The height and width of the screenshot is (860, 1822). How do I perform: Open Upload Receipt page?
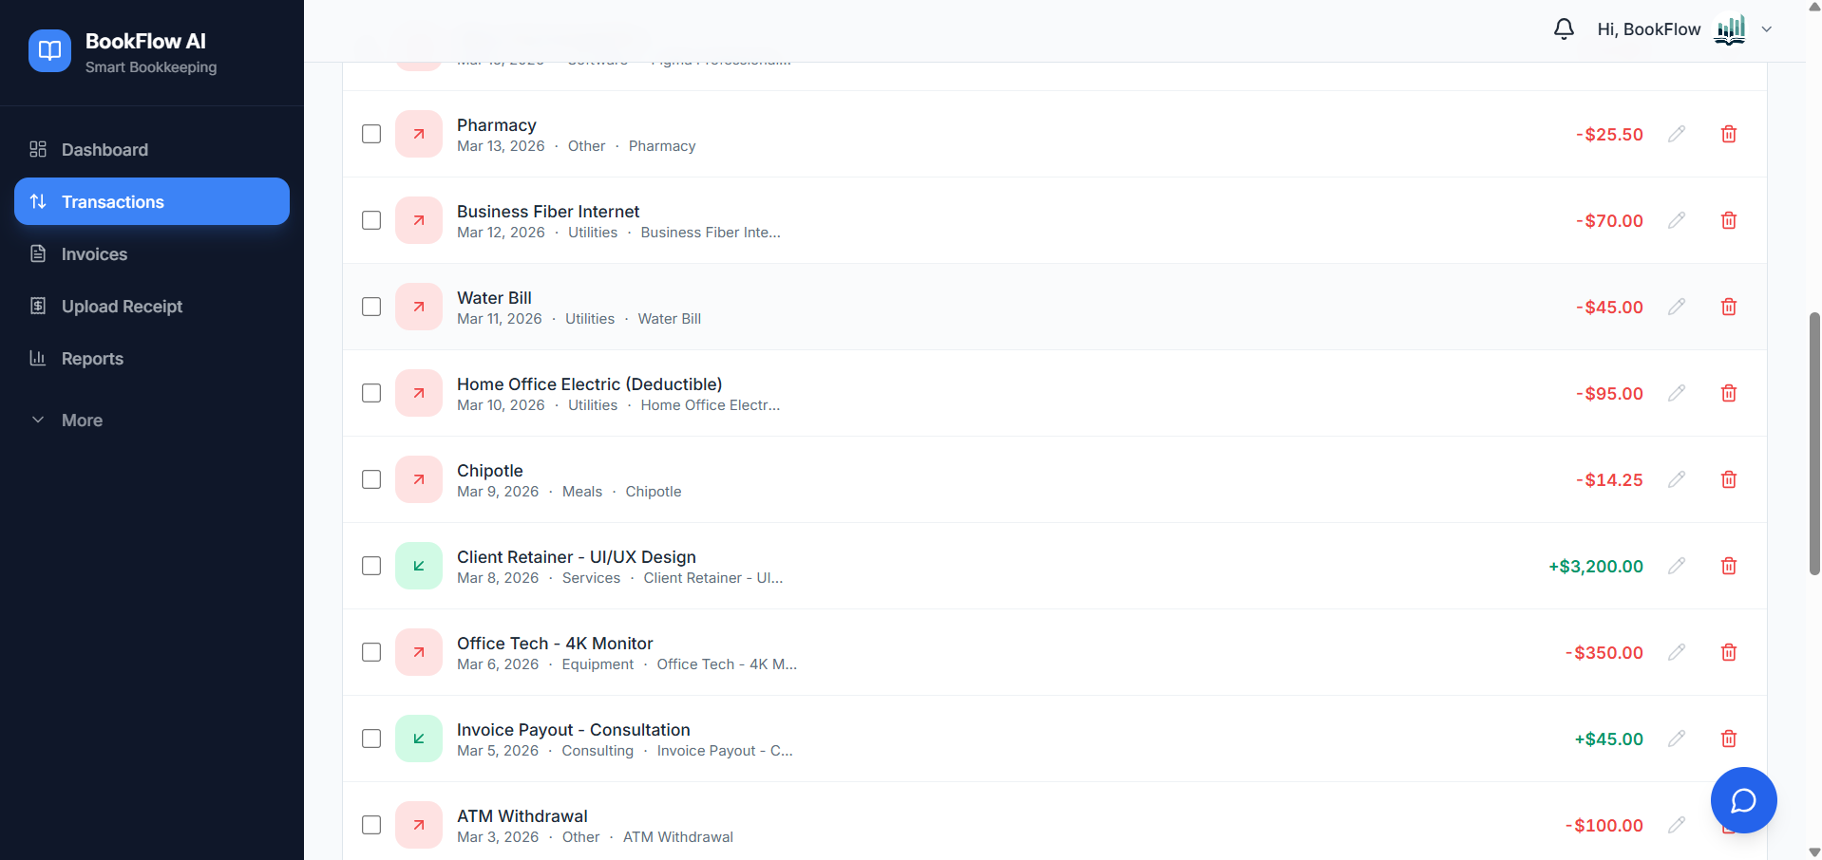[x=152, y=307]
